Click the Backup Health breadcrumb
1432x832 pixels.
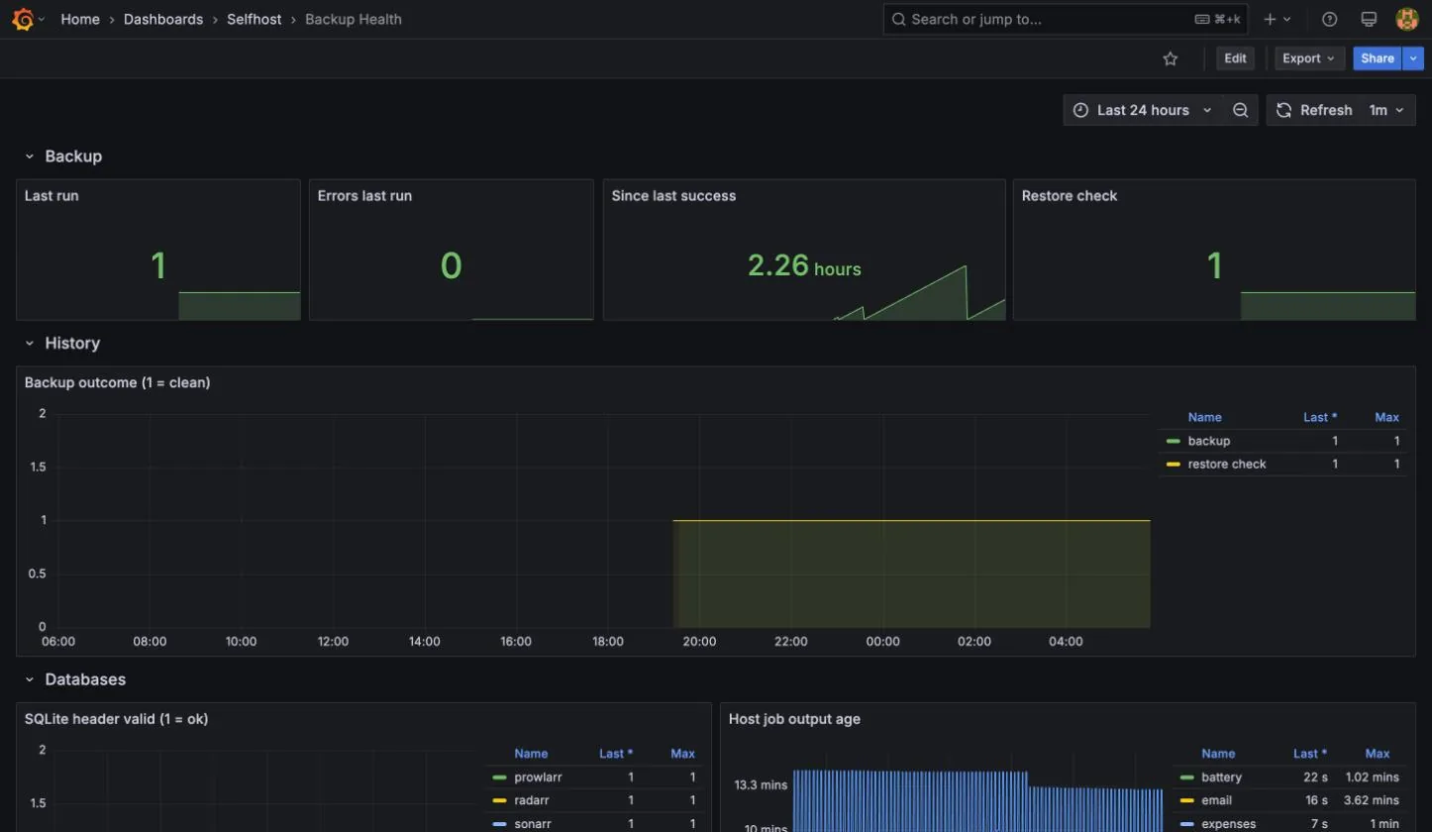(x=354, y=19)
